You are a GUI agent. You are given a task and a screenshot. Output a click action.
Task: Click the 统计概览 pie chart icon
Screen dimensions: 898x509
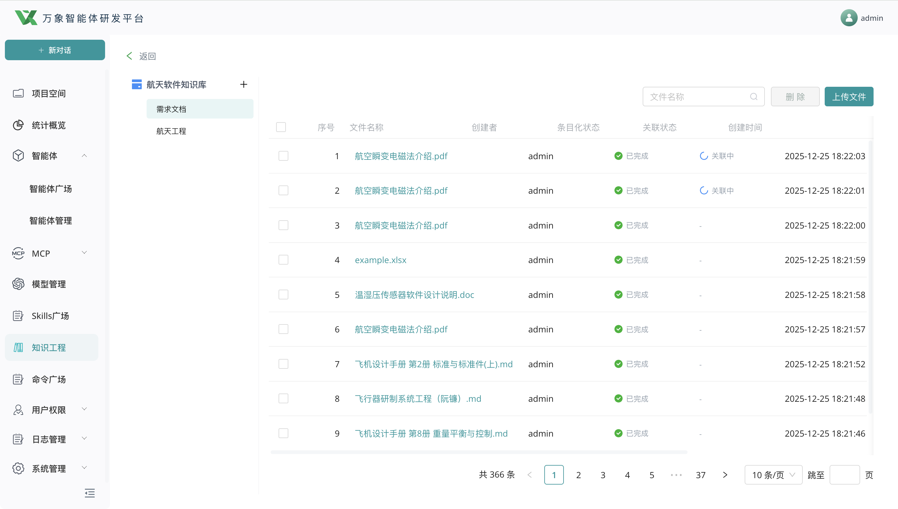(18, 125)
